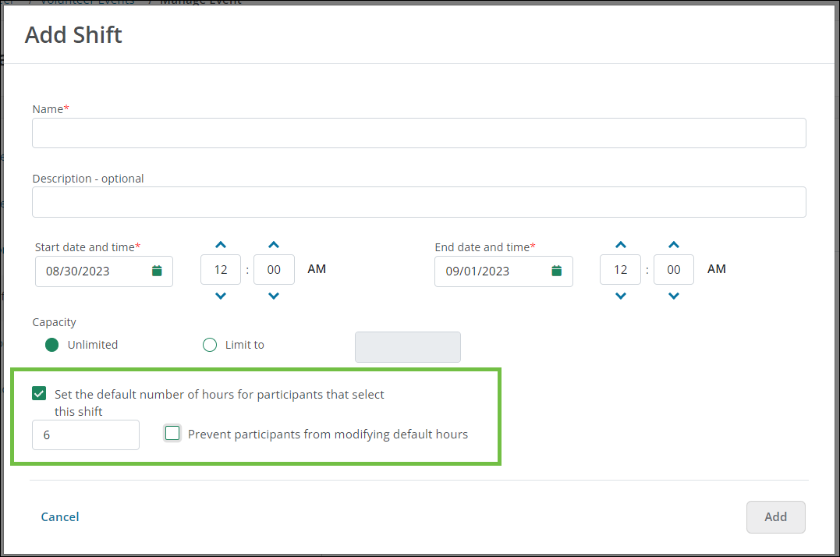Increase the end time hour
The width and height of the screenshot is (840, 557).
pos(620,244)
